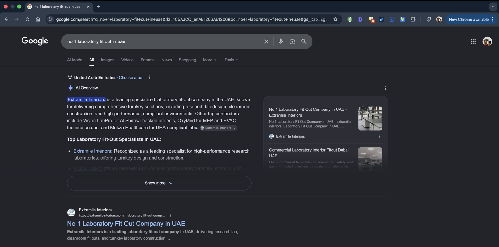499x247 pixels.
Task: Search by image with Google Lens icon
Action: point(292,41)
